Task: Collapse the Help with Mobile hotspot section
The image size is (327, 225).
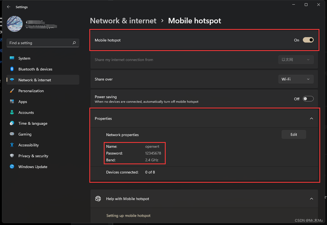Action: click(311, 198)
